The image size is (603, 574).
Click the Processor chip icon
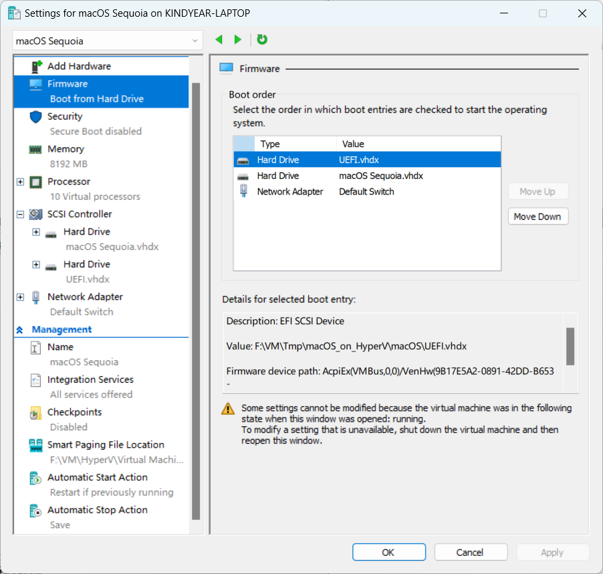[x=35, y=182]
